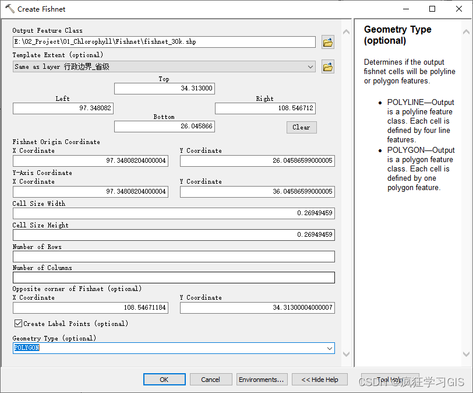
Task: Click the Bottom extent field
Action: 164,126
